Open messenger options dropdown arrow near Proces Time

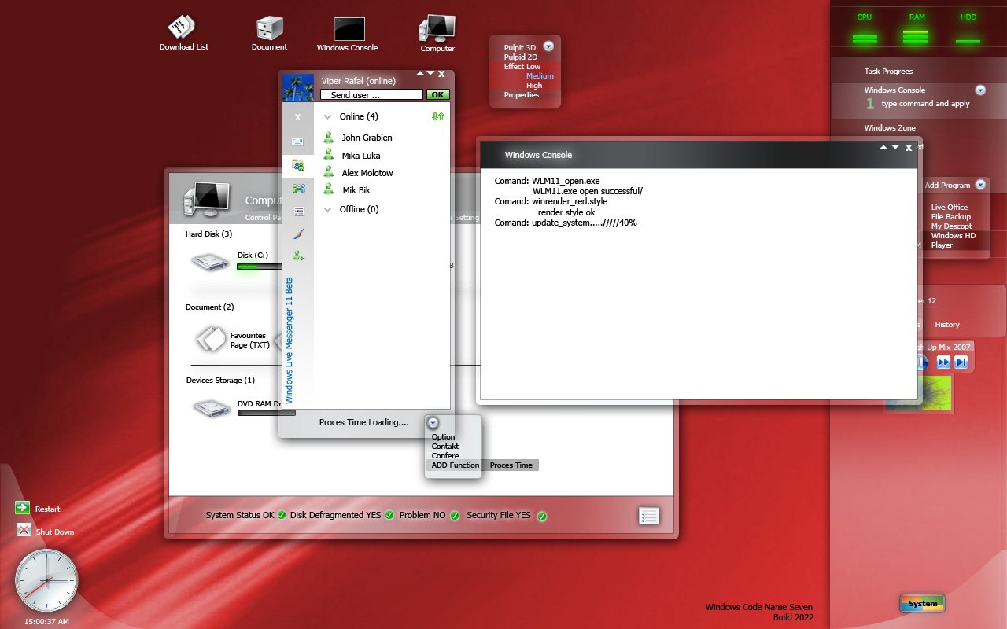(x=433, y=423)
